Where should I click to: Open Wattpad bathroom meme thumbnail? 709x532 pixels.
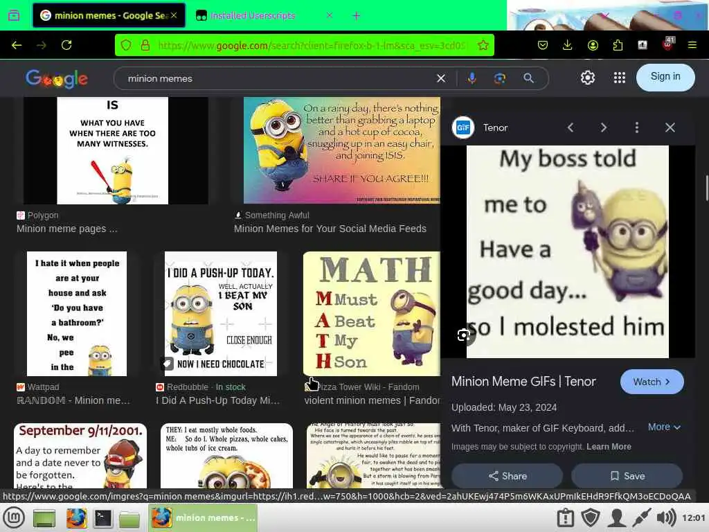[x=77, y=314]
